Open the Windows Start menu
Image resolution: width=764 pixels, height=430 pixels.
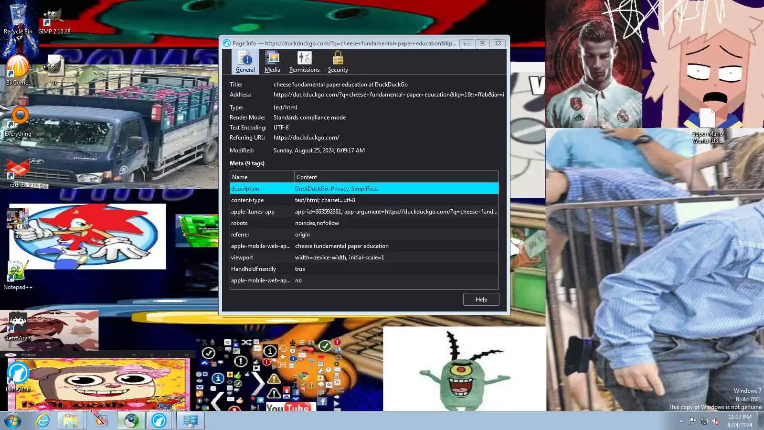coord(13,421)
